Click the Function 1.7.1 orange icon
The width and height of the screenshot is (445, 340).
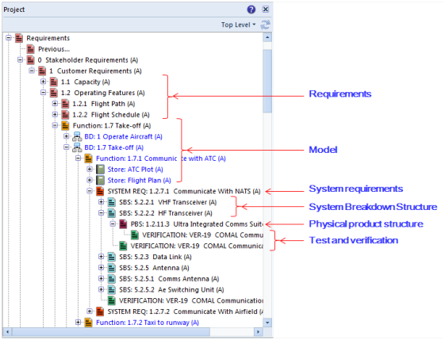point(89,159)
